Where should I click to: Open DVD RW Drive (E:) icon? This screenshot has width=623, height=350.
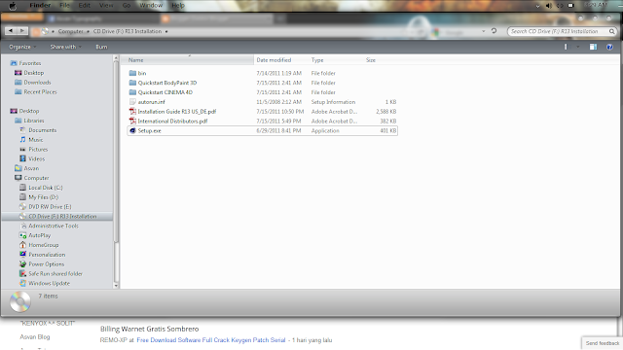point(22,207)
